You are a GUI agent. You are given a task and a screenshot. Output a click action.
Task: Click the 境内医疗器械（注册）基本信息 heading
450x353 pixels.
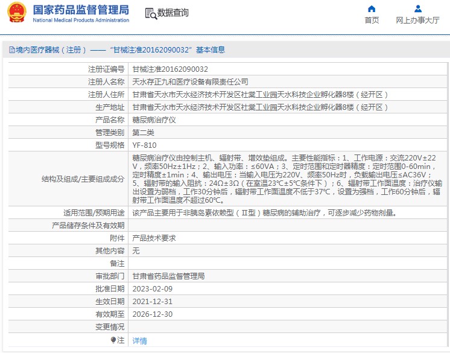click(121, 50)
